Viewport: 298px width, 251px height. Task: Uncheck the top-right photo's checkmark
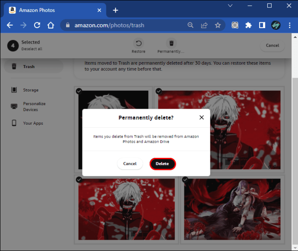click(159, 91)
